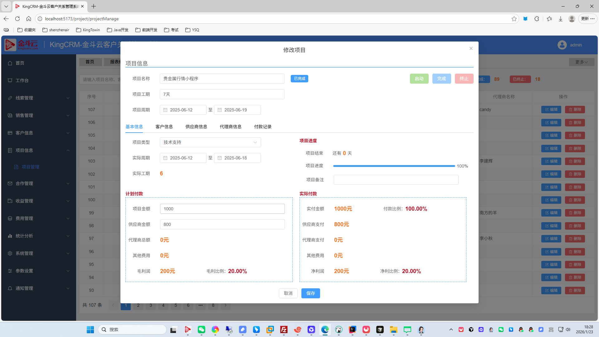The height and width of the screenshot is (337, 599).
Task: Open browser downloads icon
Action: pyautogui.click(x=561, y=19)
